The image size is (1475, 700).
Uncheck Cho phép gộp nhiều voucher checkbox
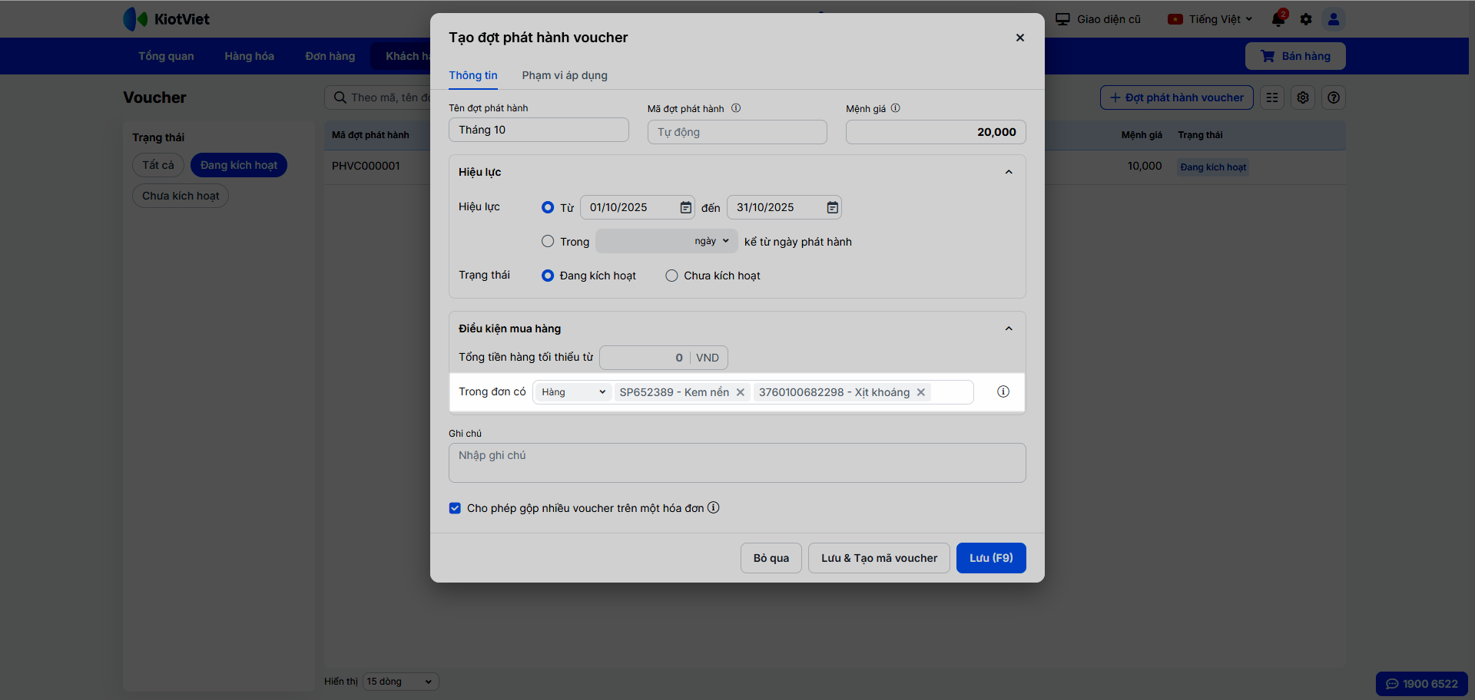[455, 508]
